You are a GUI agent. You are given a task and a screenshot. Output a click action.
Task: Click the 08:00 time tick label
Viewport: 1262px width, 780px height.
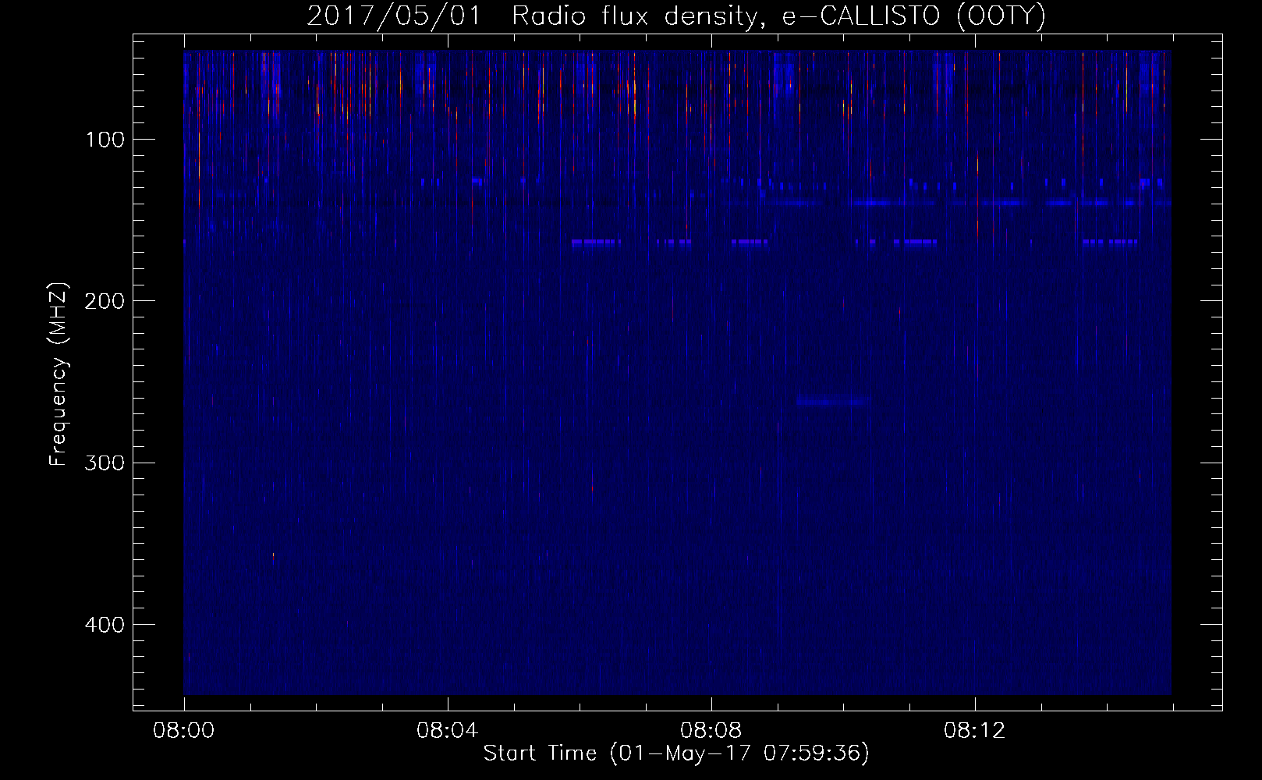[x=184, y=731]
